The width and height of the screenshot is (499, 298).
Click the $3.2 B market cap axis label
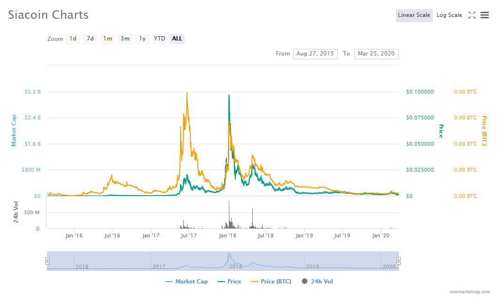pos(32,92)
